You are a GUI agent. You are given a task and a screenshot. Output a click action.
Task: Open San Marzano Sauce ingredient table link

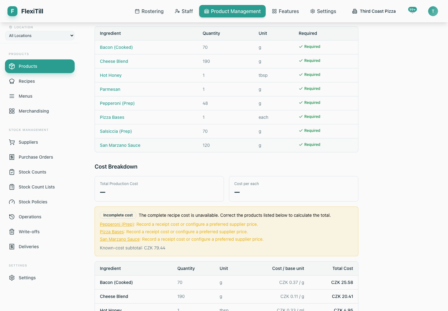120,145
